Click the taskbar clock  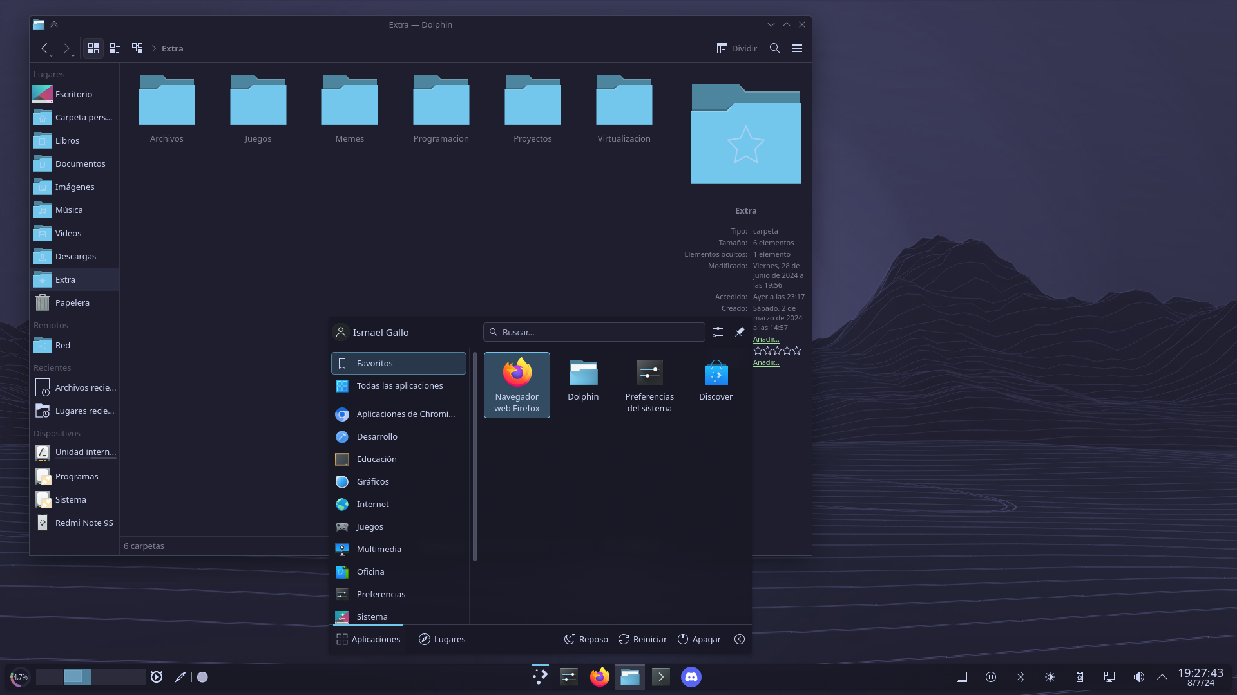(x=1200, y=677)
